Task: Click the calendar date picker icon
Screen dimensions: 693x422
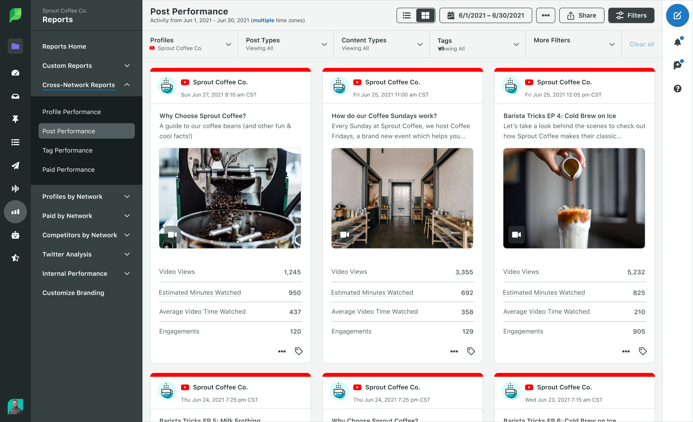Action: [x=450, y=15]
